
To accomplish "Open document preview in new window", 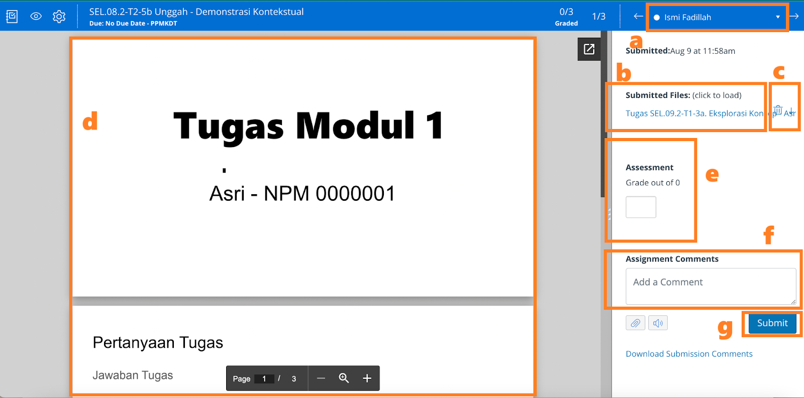I will pos(589,49).
